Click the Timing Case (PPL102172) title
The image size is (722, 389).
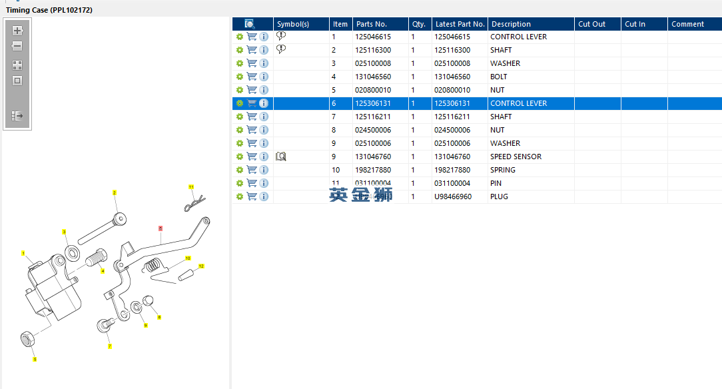point(49,10)
